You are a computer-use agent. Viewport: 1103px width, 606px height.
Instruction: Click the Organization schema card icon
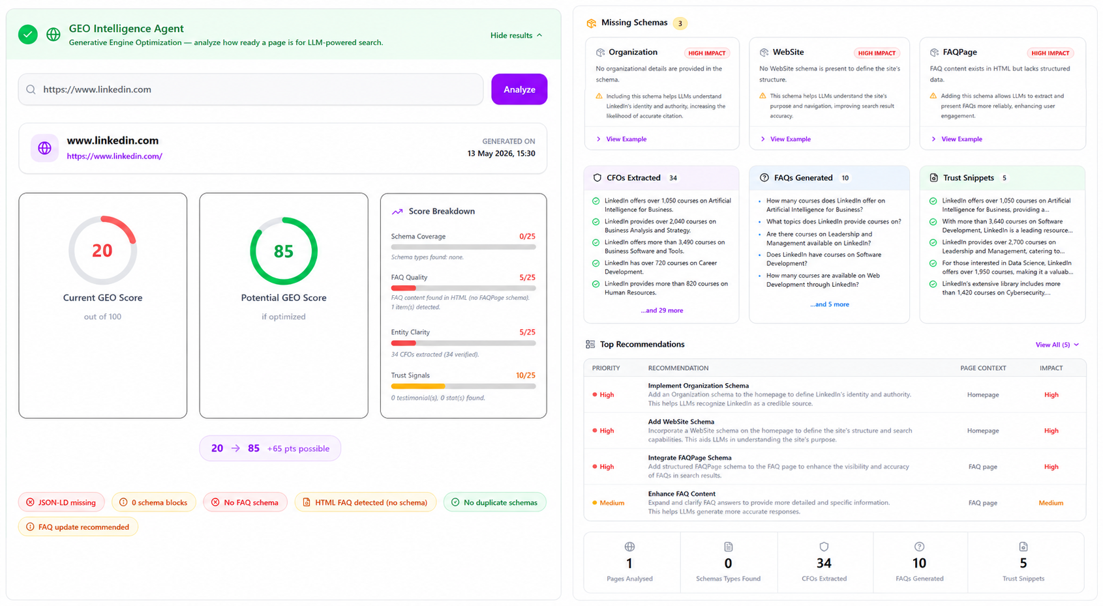(600, 52)
